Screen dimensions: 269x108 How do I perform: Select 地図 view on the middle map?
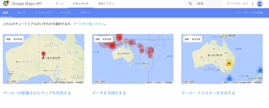pyautogui.click(x=97, y=39)
